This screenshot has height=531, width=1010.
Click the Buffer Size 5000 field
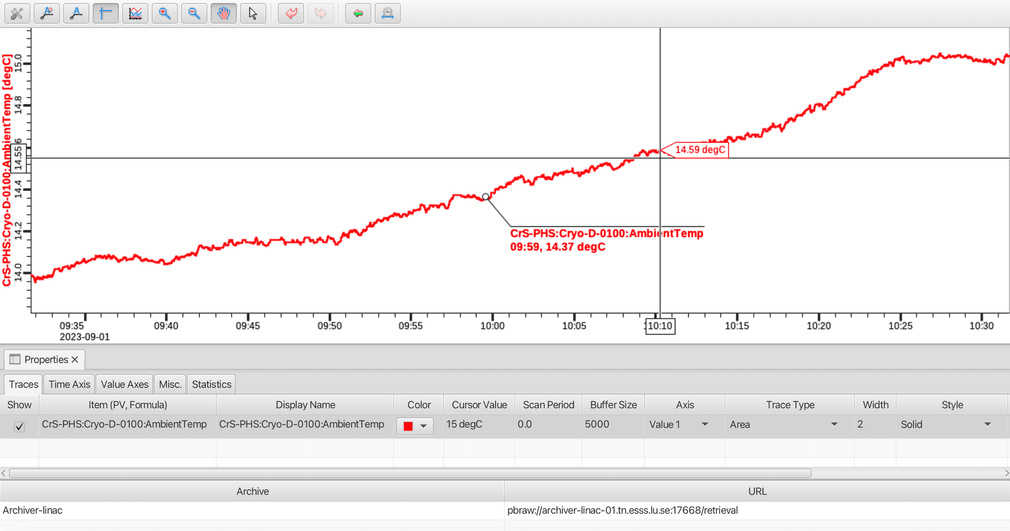(x=612, y=424)
